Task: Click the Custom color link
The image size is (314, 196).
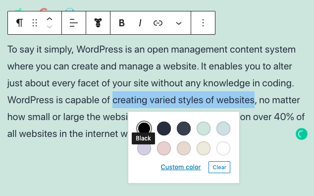Action: (x=181, y=167)
